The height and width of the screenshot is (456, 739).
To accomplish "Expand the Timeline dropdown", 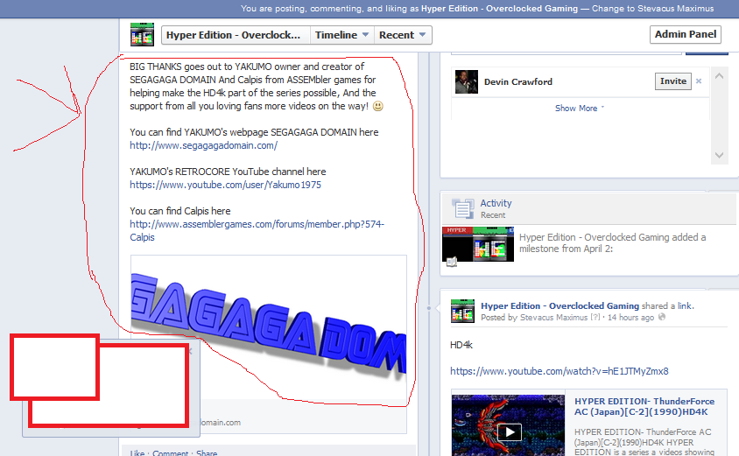I will [x=341, y=35].
